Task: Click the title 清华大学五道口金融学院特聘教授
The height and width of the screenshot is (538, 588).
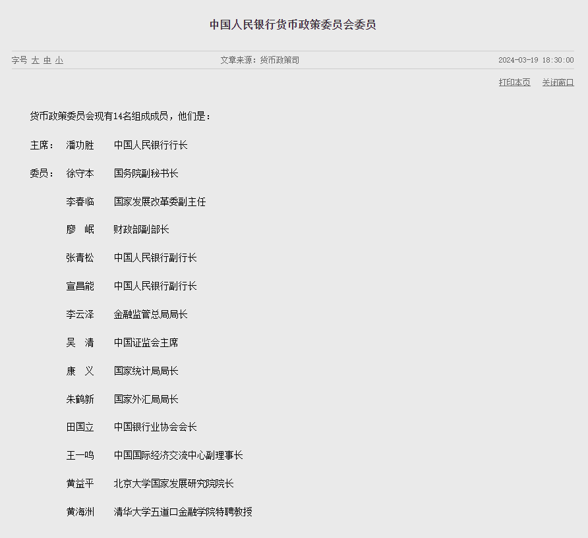Action: click(x=183, y=512)
